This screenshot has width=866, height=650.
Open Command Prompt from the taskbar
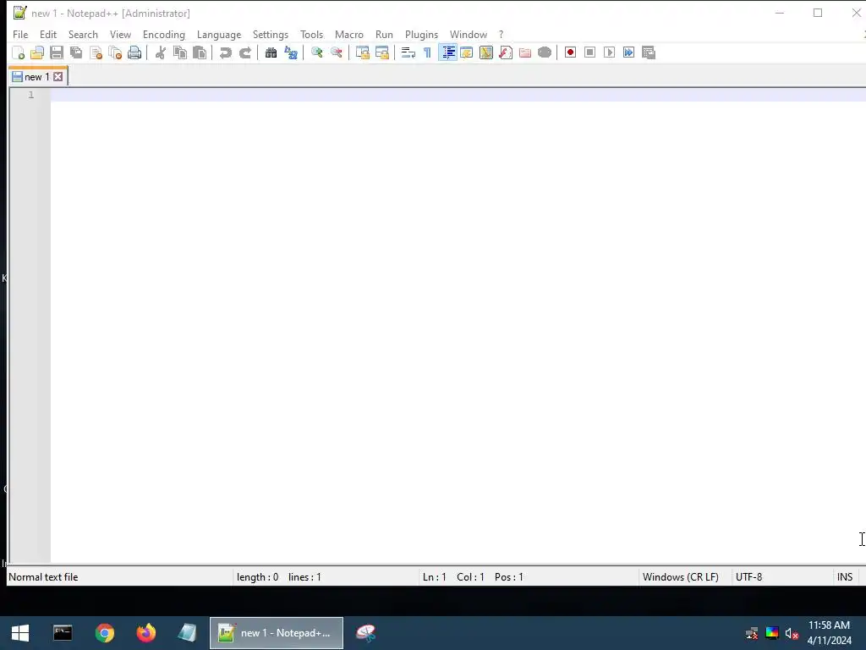coord(63,633)
